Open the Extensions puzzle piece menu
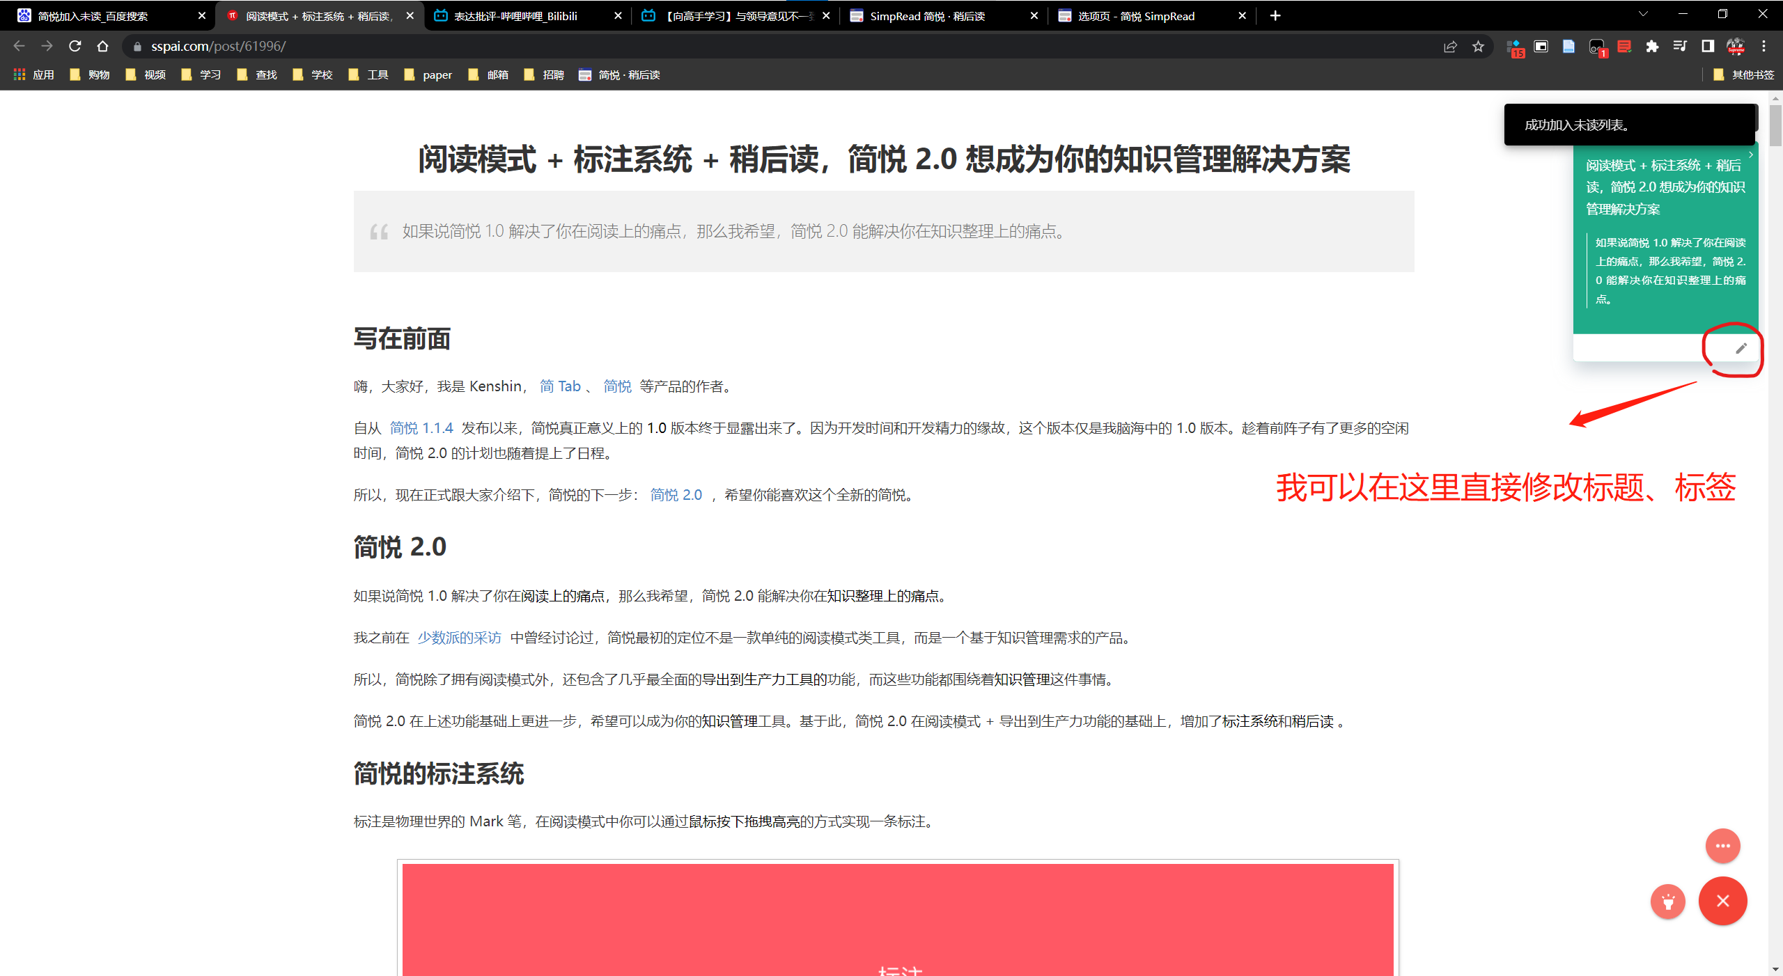 1652,47
